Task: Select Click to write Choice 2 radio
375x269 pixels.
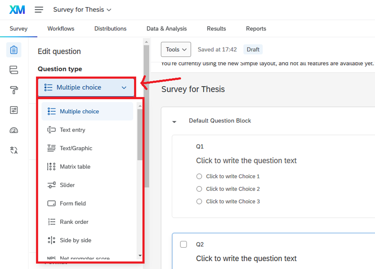Action: 199,189
